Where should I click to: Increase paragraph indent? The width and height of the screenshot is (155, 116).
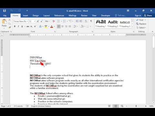[81, 21]
